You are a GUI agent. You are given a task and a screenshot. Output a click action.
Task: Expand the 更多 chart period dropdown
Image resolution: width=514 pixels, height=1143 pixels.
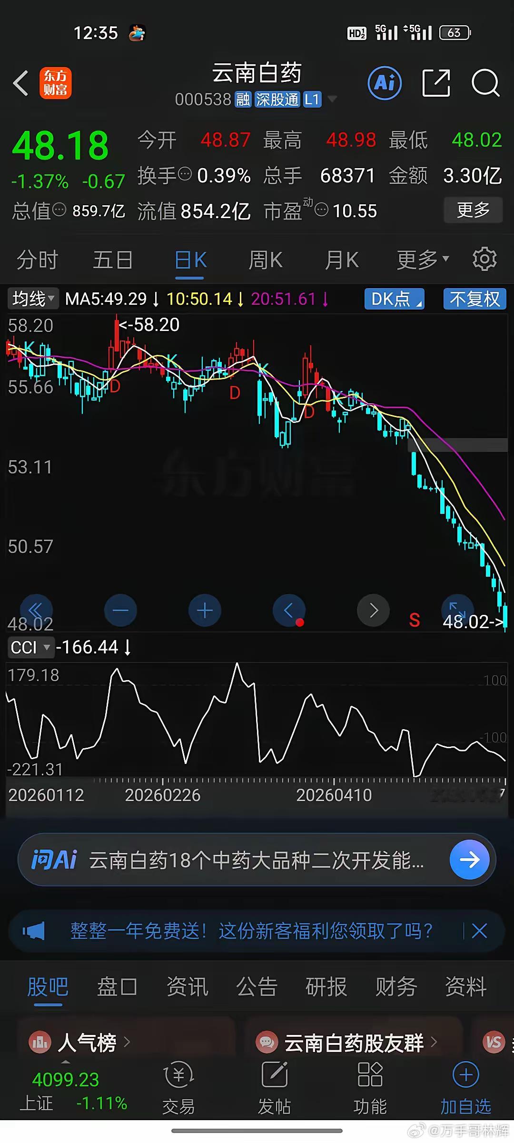[423, 260]
